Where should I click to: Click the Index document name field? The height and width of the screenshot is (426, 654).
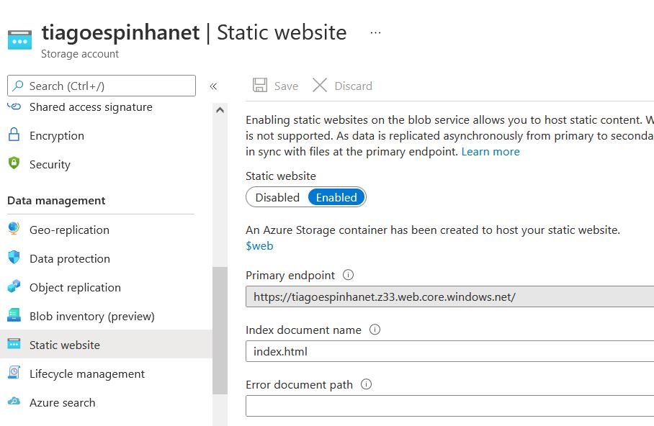[449, 351]
